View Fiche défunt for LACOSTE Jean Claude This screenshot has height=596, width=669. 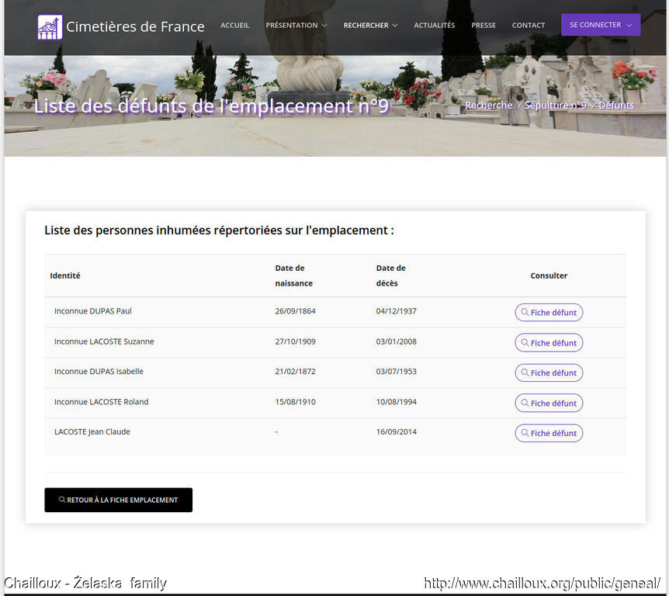(x=549, y=433)
